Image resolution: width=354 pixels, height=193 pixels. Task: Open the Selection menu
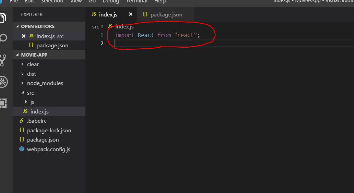coord(52,1)
